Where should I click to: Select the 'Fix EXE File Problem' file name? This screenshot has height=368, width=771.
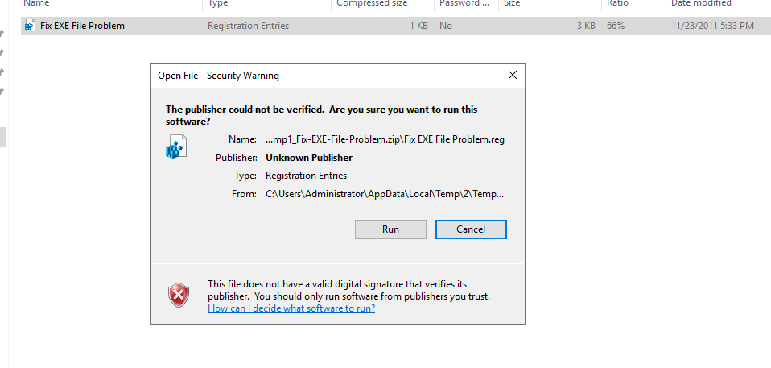coord(82,26)
